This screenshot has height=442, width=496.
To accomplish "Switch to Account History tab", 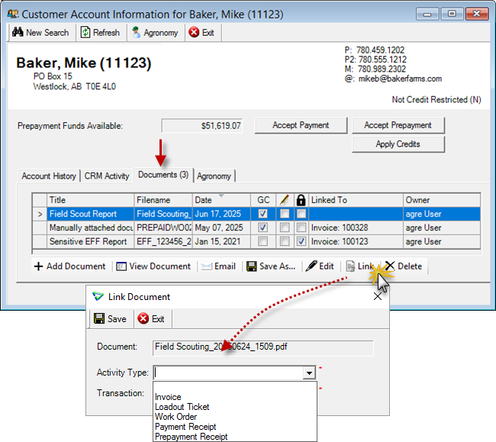I will [x=49, y=176].
